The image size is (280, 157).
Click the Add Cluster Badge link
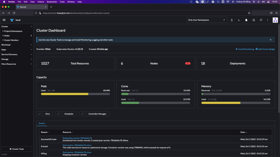[x=266, y=49]
